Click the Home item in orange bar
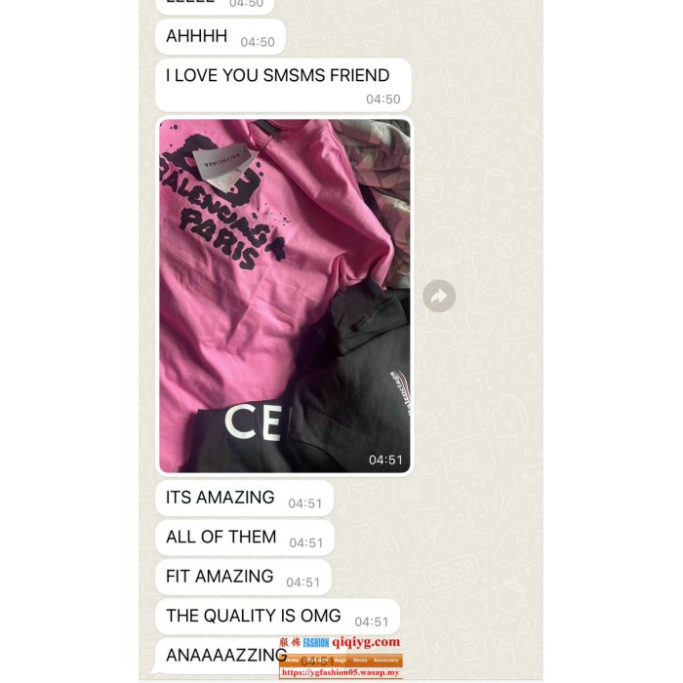Image resolution: width=683 pixels, height=683 pixels. pyautogui.click(x=292, y=660)
